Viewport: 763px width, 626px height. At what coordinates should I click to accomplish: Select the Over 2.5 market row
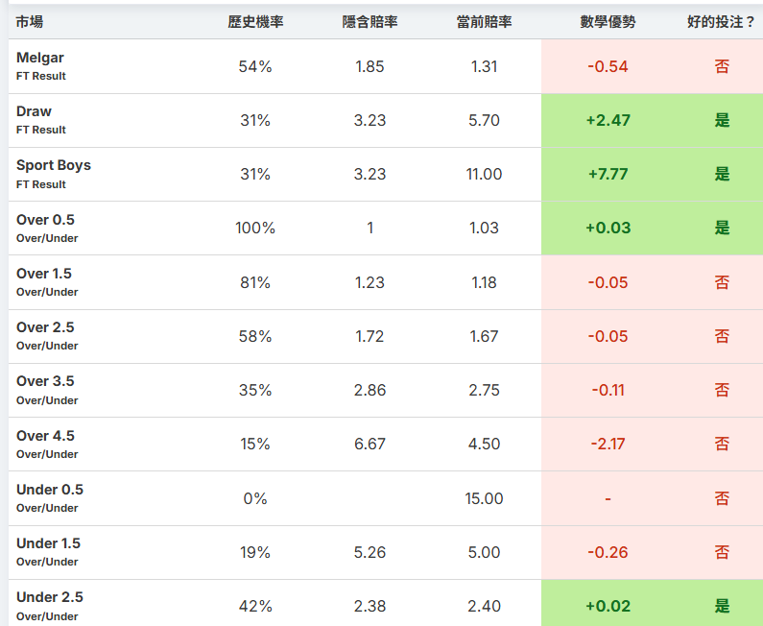pyautogui.click(x=386, y=336)
